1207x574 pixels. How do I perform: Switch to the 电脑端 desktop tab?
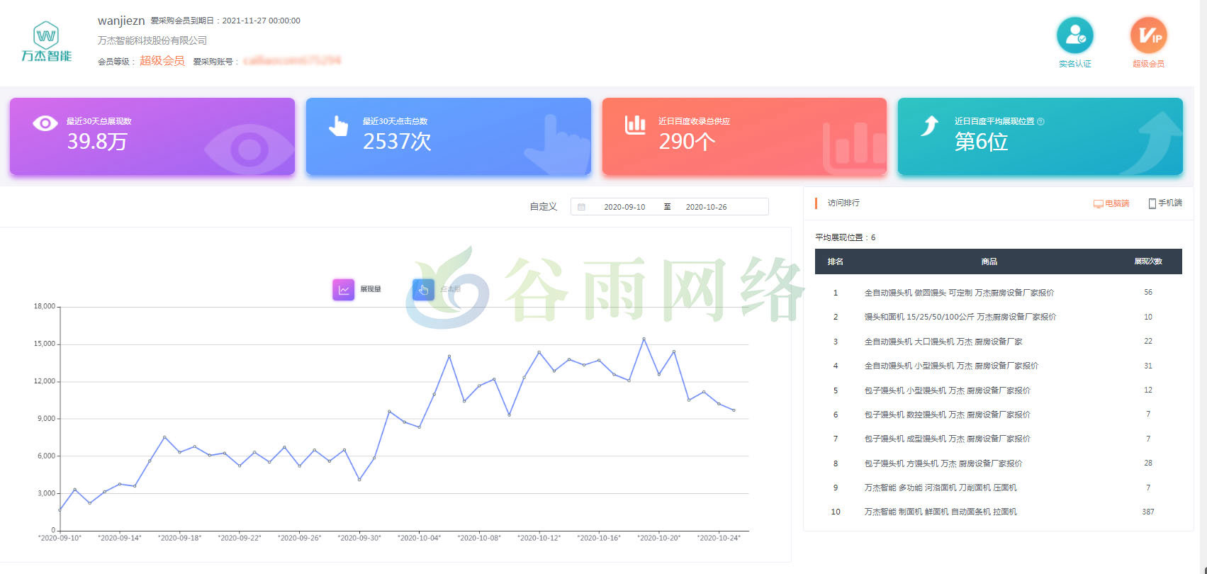click(x=1111, y=203)
